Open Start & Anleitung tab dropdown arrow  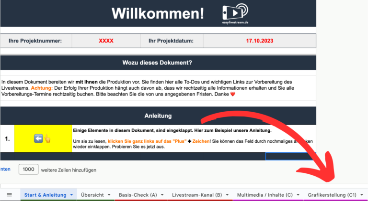(x=71, y=195)
